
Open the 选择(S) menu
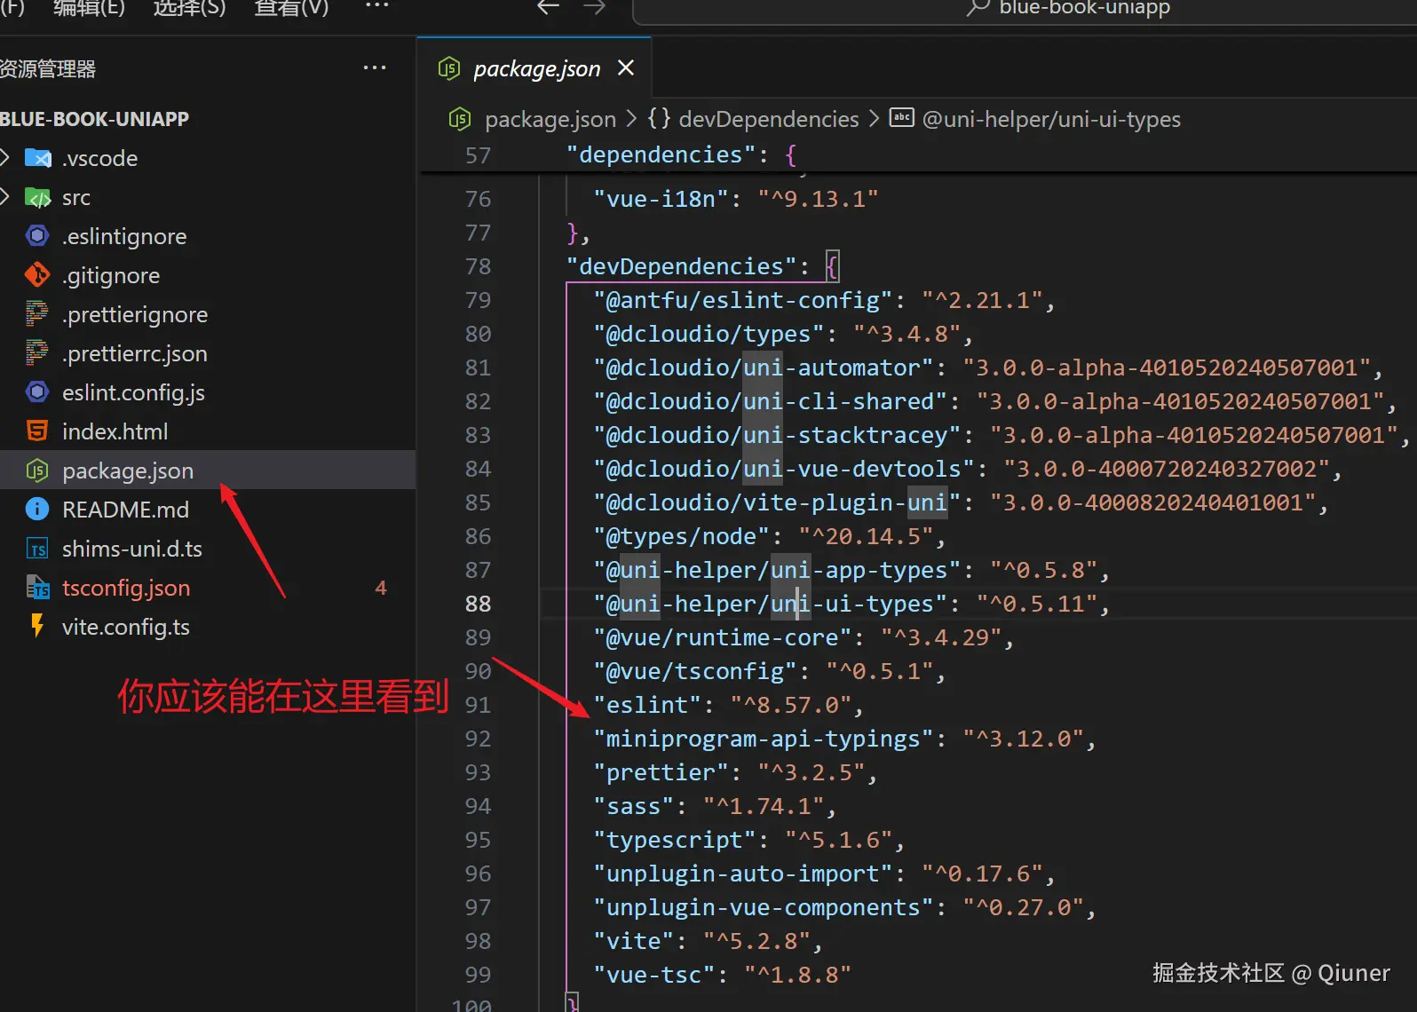[189, 8]
